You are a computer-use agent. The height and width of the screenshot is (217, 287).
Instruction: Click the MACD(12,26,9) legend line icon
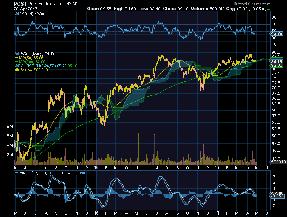point(17,173)
